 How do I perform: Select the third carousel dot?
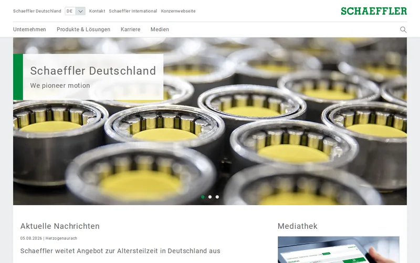[217, 197]
